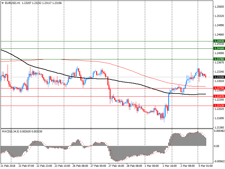Click the 2 Mar 08:00 time label
The image size is (225, 169).
pos(188,166)
